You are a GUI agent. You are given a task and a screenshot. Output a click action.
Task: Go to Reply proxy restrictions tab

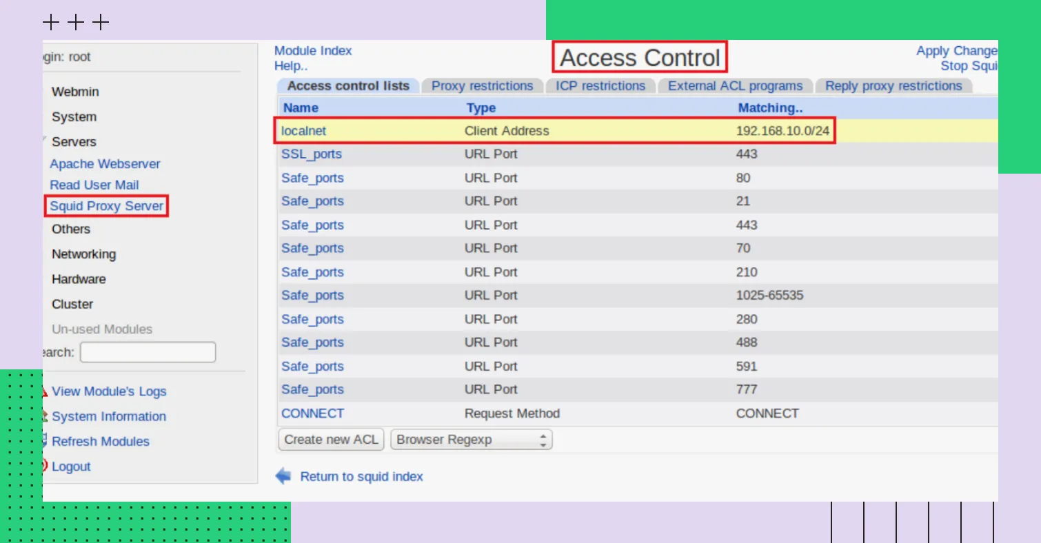[893, 86]
